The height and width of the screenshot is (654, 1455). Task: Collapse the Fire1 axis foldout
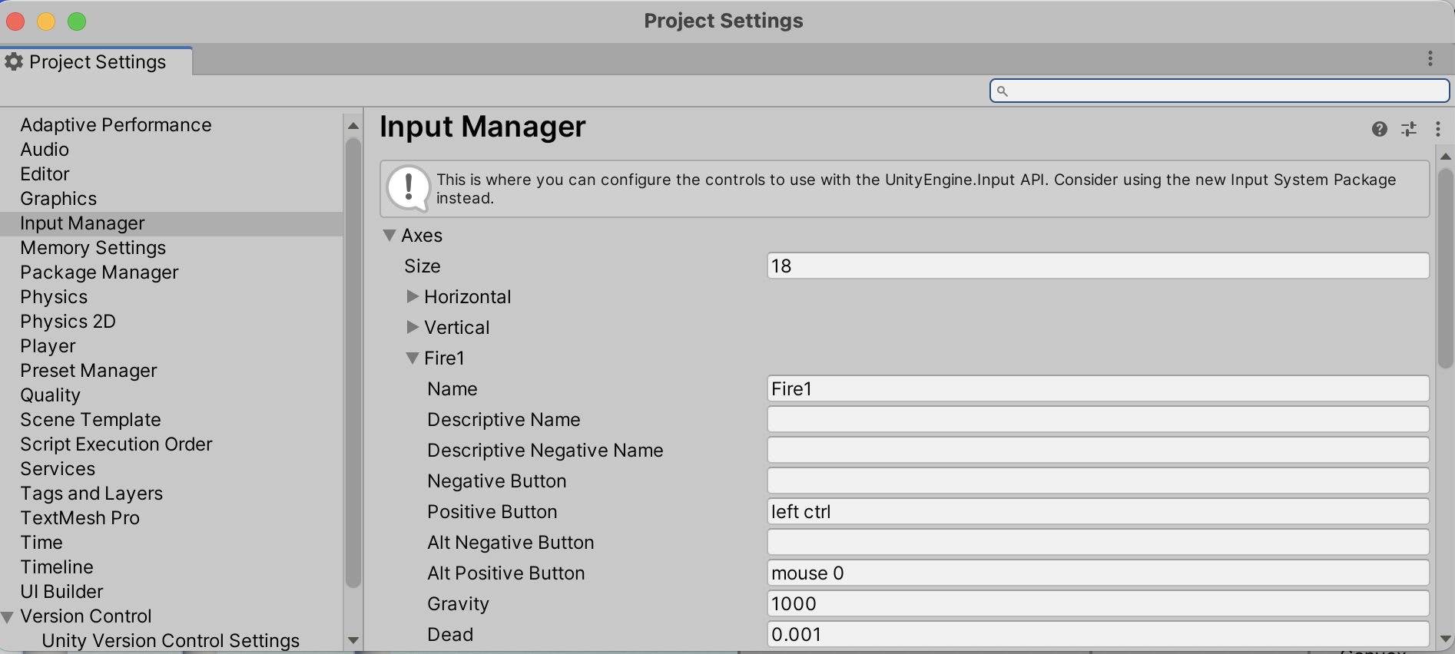coord(413,358)
